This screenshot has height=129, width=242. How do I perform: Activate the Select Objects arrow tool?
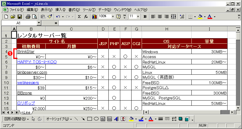pyautogui.click(x=33, y=119)
